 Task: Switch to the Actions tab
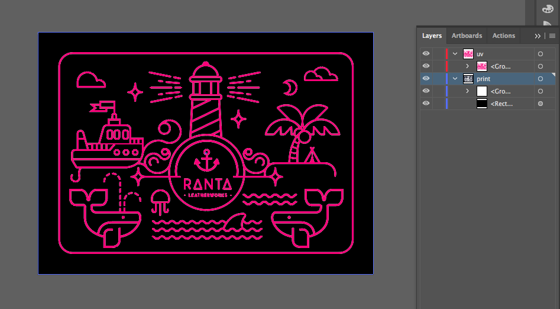(x=504, y=36)
